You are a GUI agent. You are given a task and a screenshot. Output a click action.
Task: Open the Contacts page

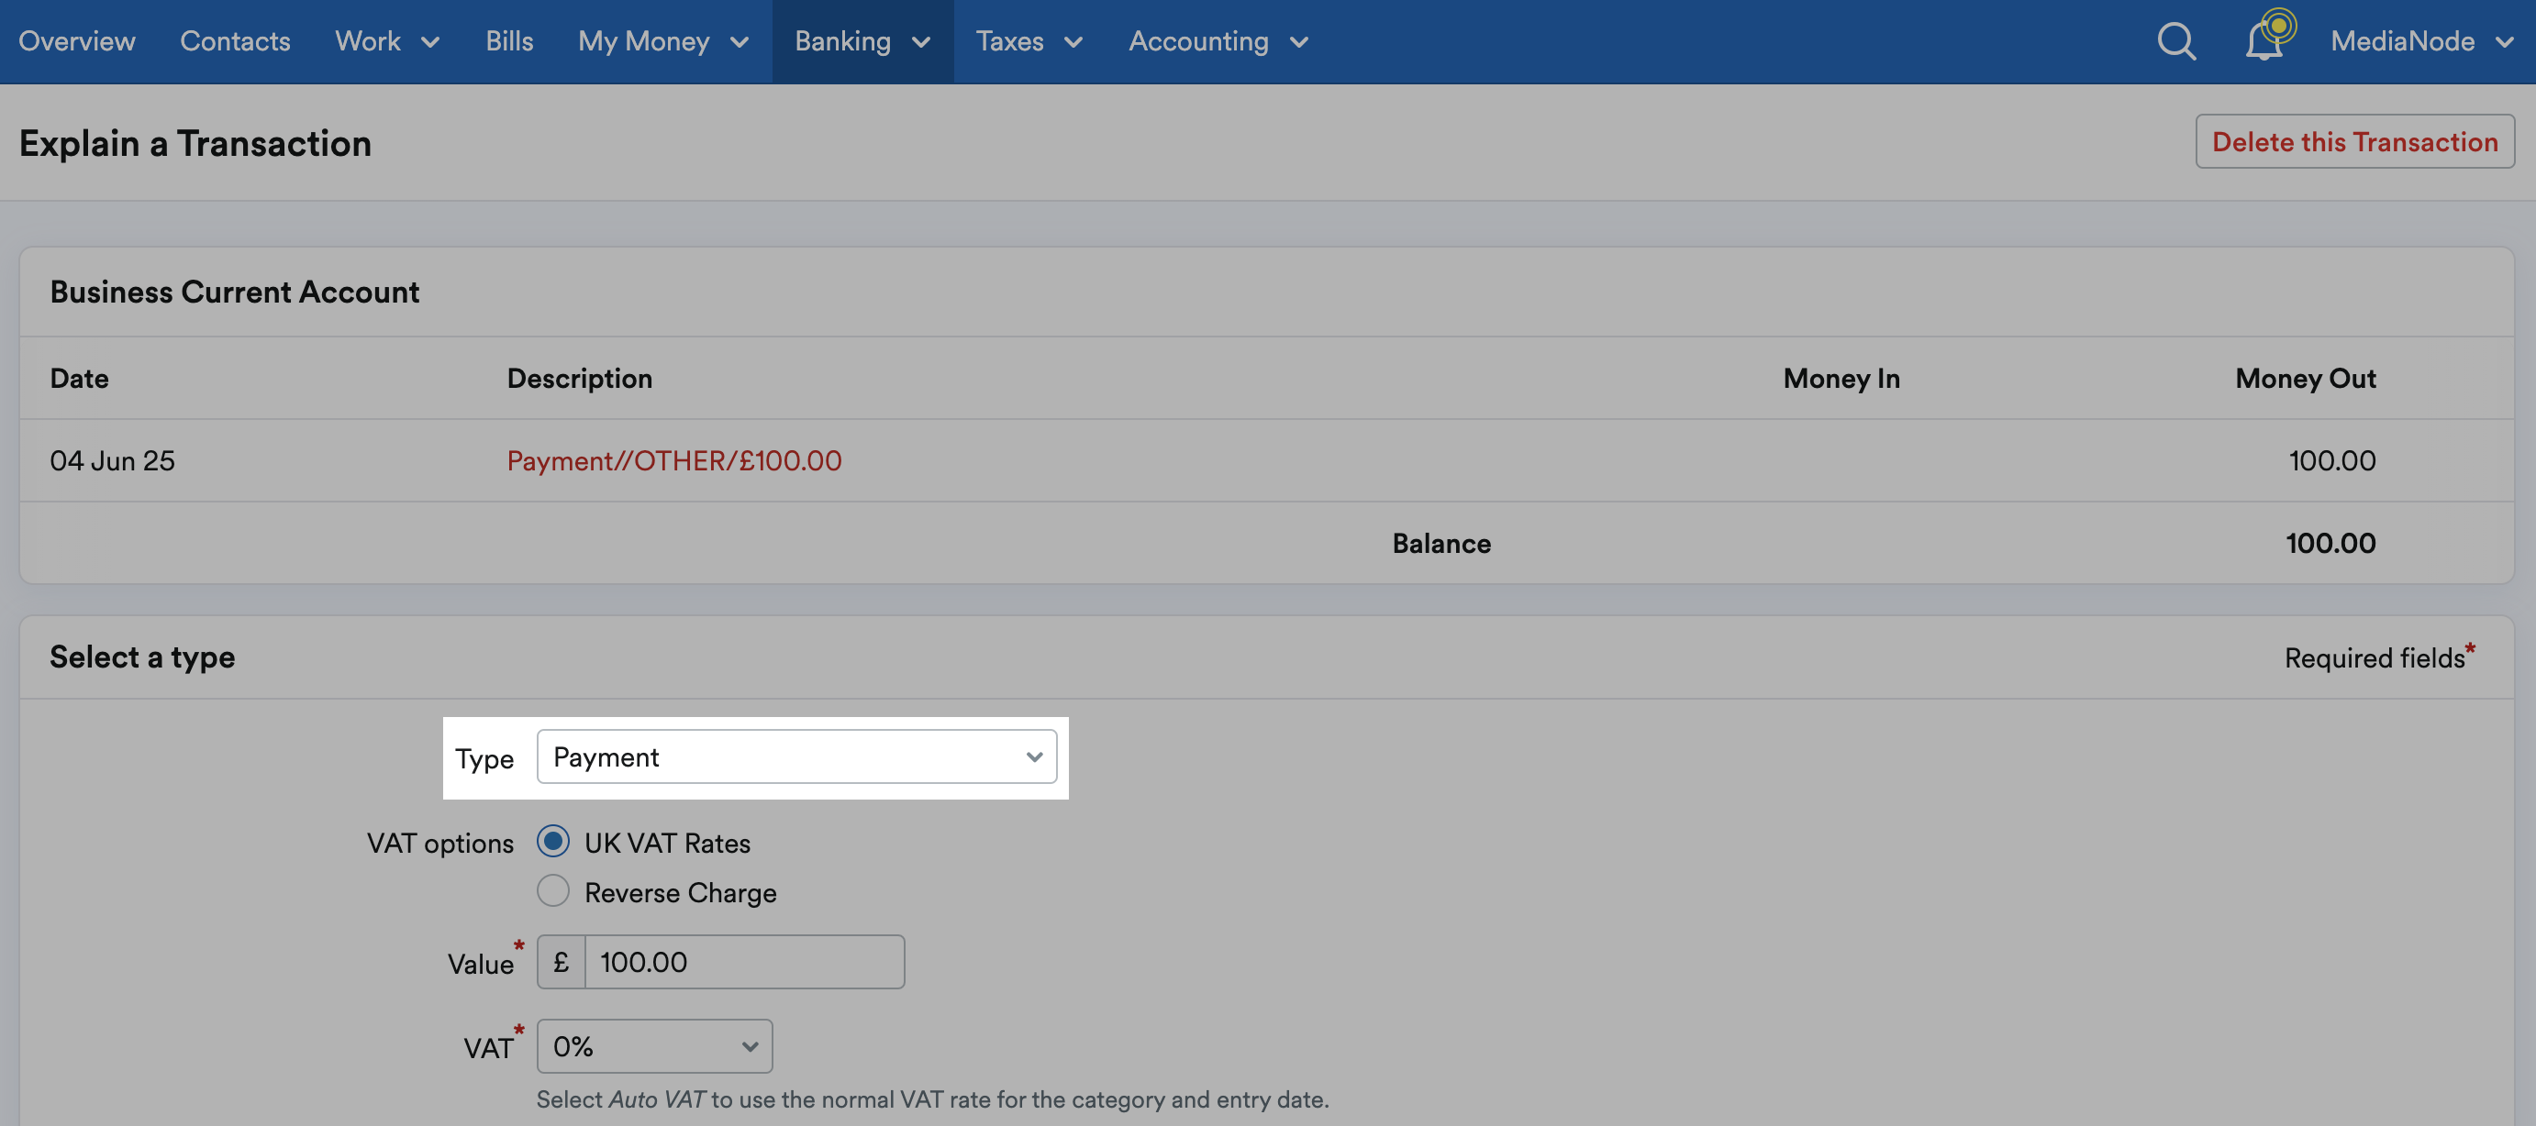tap(235, 41)
